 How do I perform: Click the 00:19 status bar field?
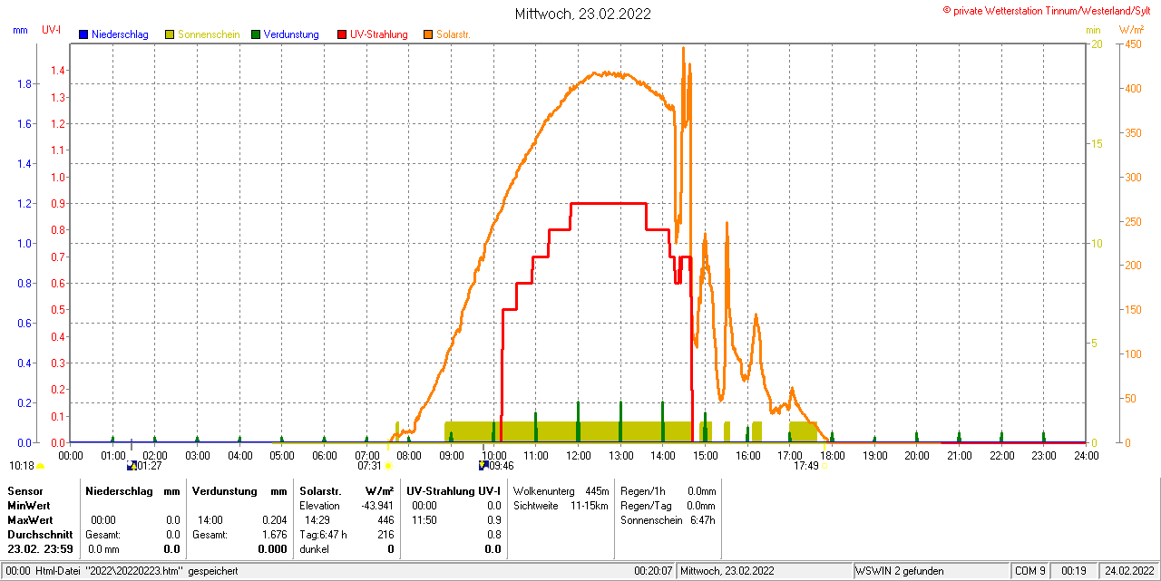click(x=1074, y=571)
